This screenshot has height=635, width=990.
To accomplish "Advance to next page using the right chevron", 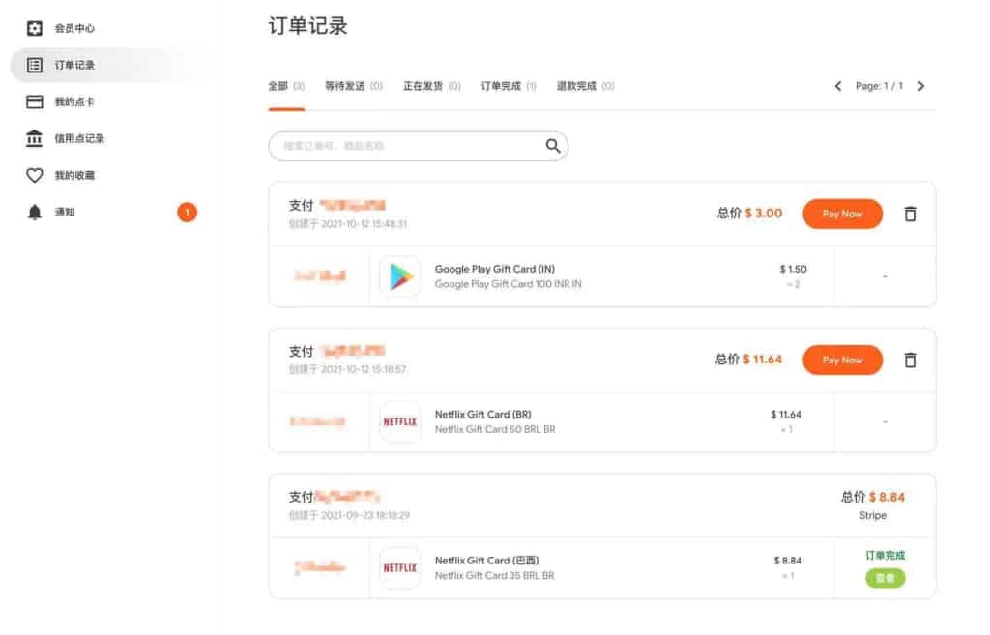I will point(921,86).
